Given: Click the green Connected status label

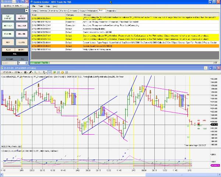Looking at the screenshot, I should pos(40,63).
